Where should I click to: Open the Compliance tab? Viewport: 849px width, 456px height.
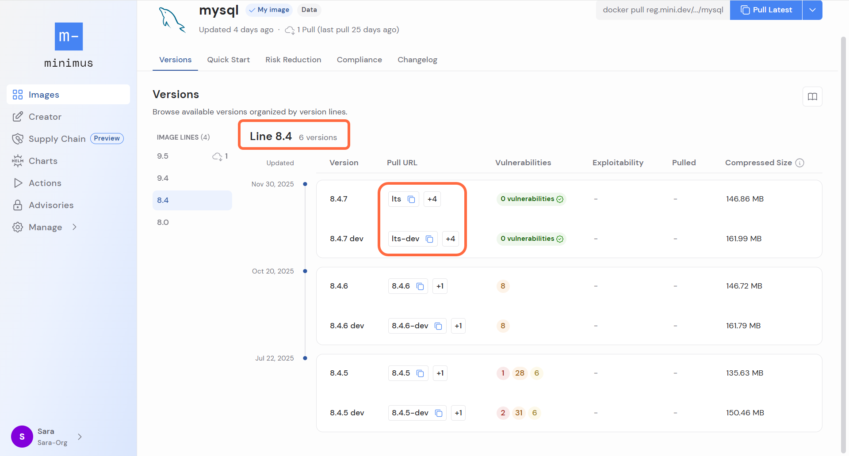[359, 60]
